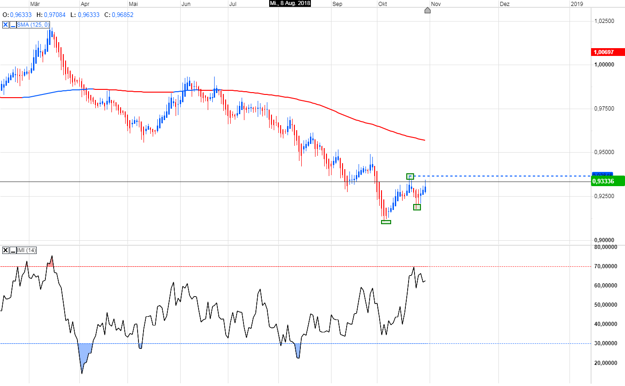Image resolution: width=625 pixels, height=386 pixels.
Task: Click the 70,00000 level on the IMI scale
Action: [607, 266]
